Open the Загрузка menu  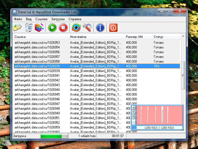(x=58, y=19)
